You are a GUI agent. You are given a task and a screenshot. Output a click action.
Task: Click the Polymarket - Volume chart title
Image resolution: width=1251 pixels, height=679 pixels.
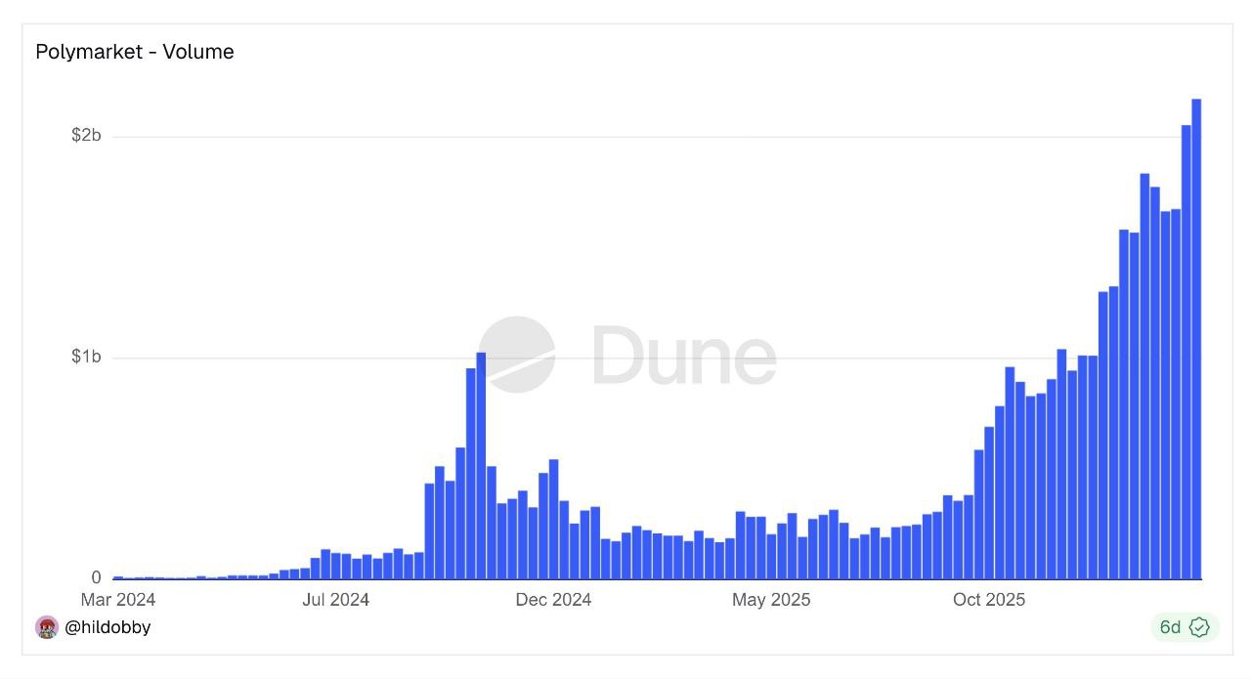[x=135, y=52]
